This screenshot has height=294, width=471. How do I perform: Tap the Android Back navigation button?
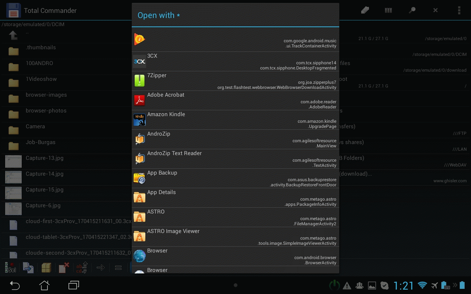pos(15,285)
